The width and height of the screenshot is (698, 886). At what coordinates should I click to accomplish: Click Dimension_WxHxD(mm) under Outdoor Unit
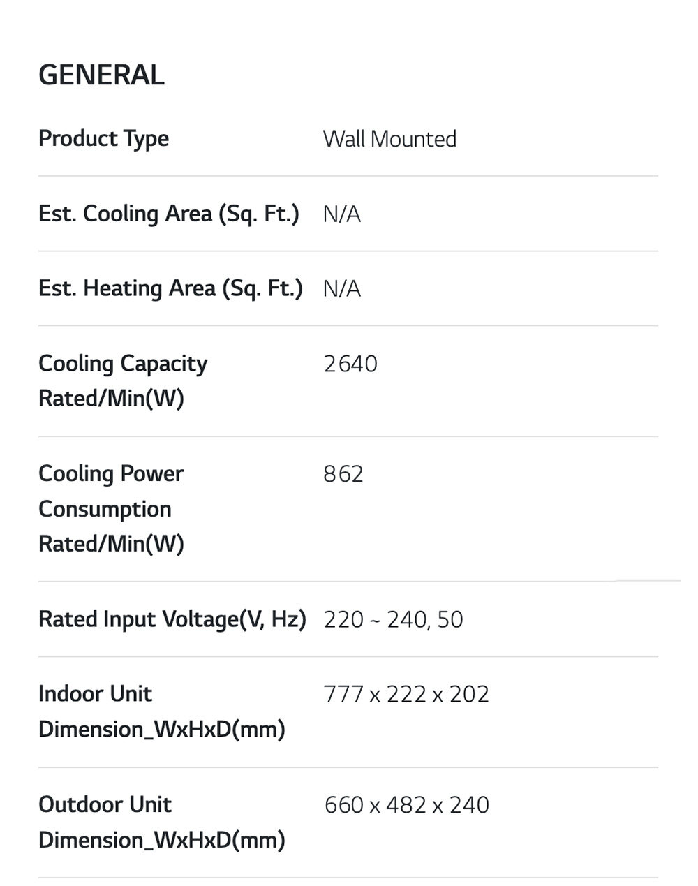click(x=162, y=840)
